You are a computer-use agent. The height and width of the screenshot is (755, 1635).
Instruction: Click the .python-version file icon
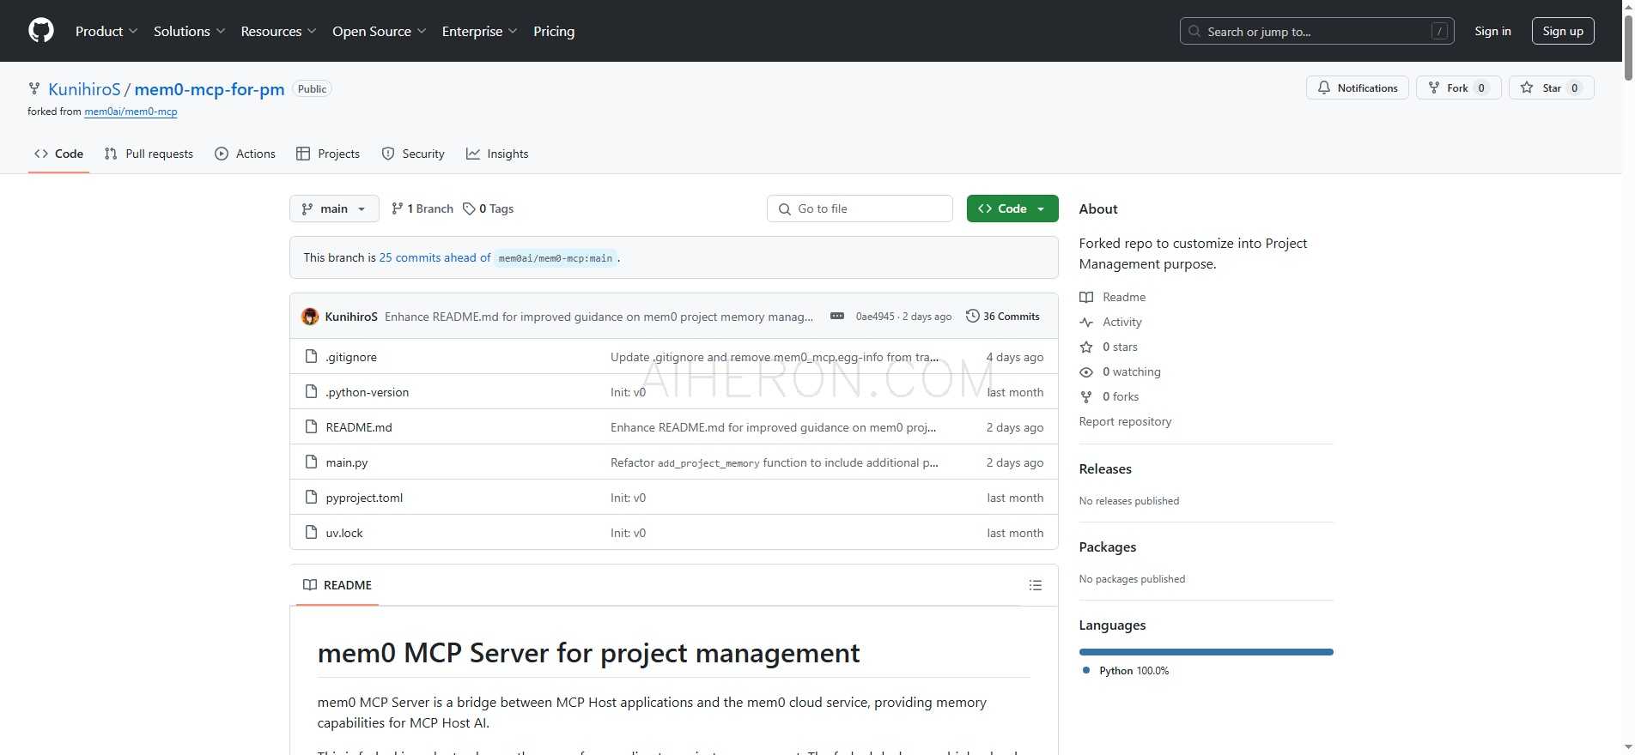point(312,392)
